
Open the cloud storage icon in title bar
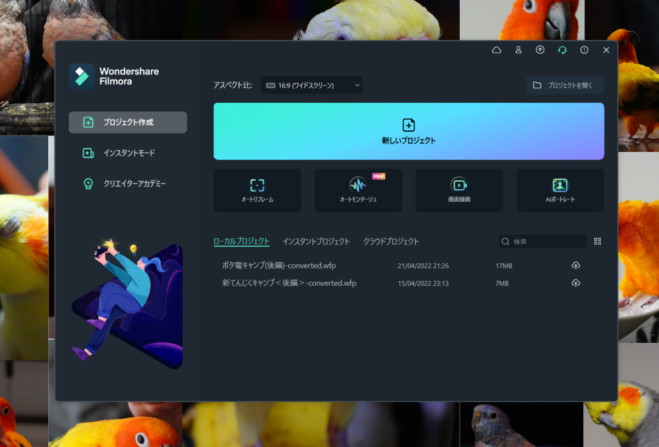496,50
